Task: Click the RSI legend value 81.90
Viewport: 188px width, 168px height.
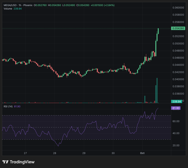Action: [x=17, y=106]
